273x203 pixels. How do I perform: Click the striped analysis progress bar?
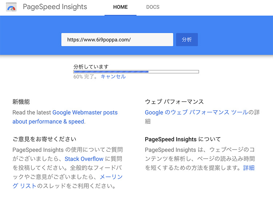point(136,72)
